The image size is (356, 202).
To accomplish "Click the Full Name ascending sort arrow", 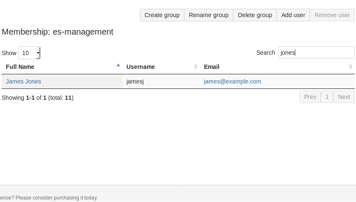I will pyautogui.click(x=118, y=65).
